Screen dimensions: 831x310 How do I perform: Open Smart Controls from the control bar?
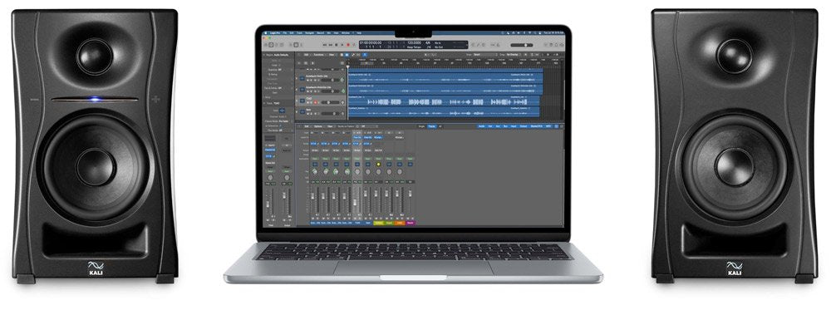pyautogui.click(x=291, y=45)
